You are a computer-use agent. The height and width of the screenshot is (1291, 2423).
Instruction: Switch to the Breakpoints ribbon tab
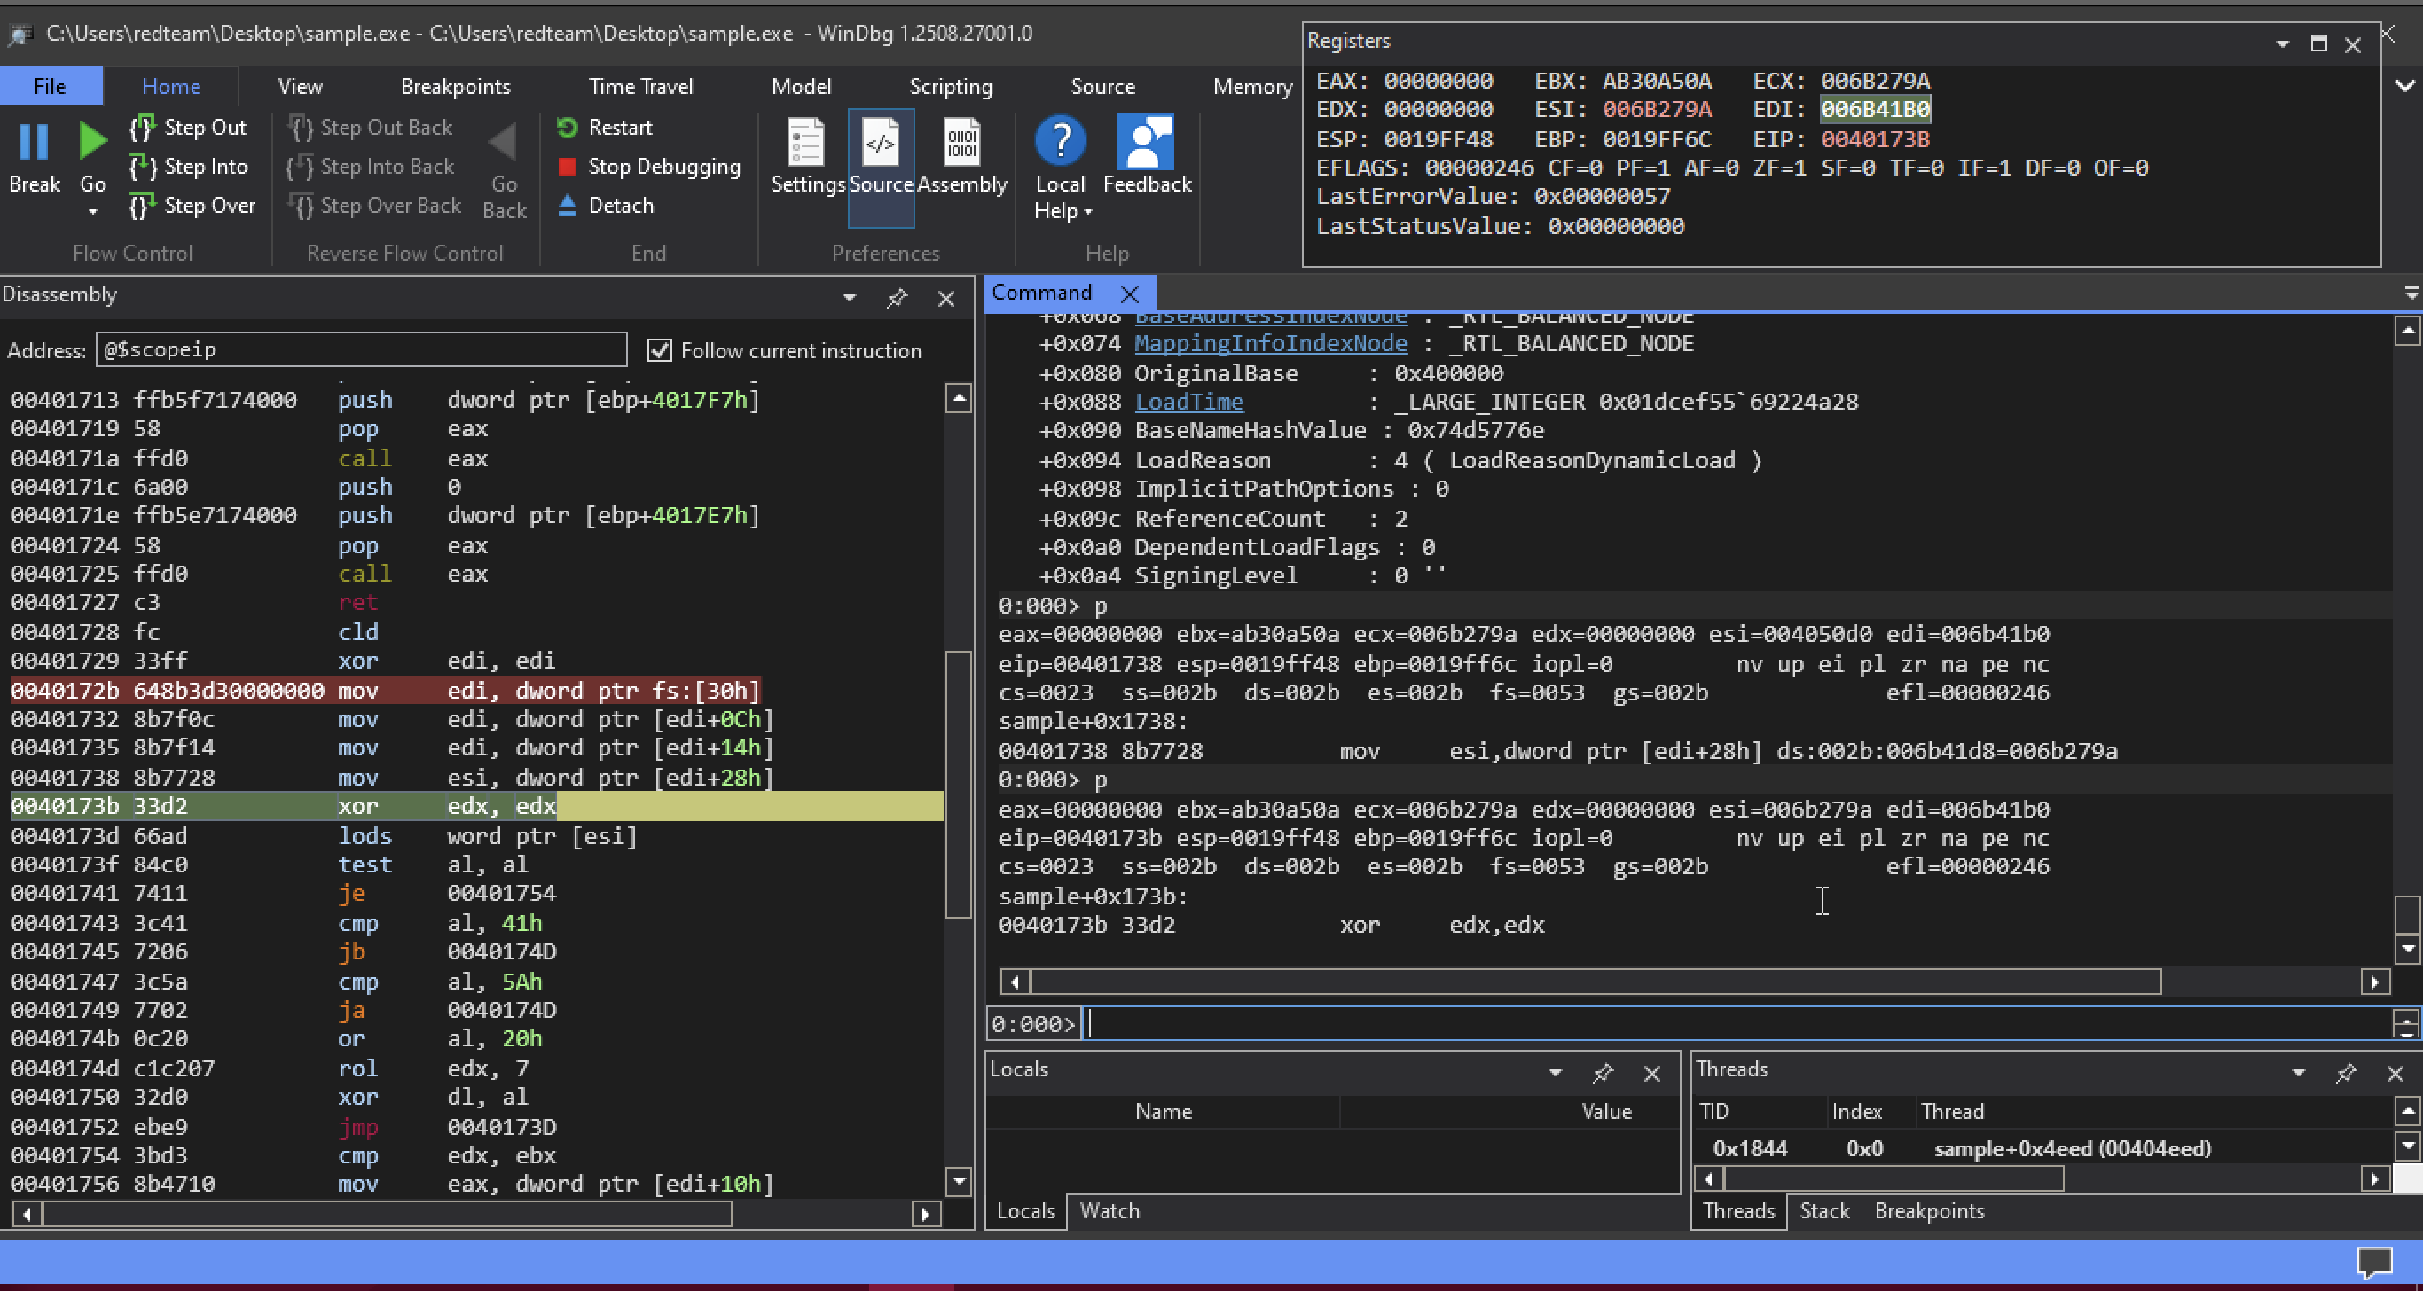[455, 87]
